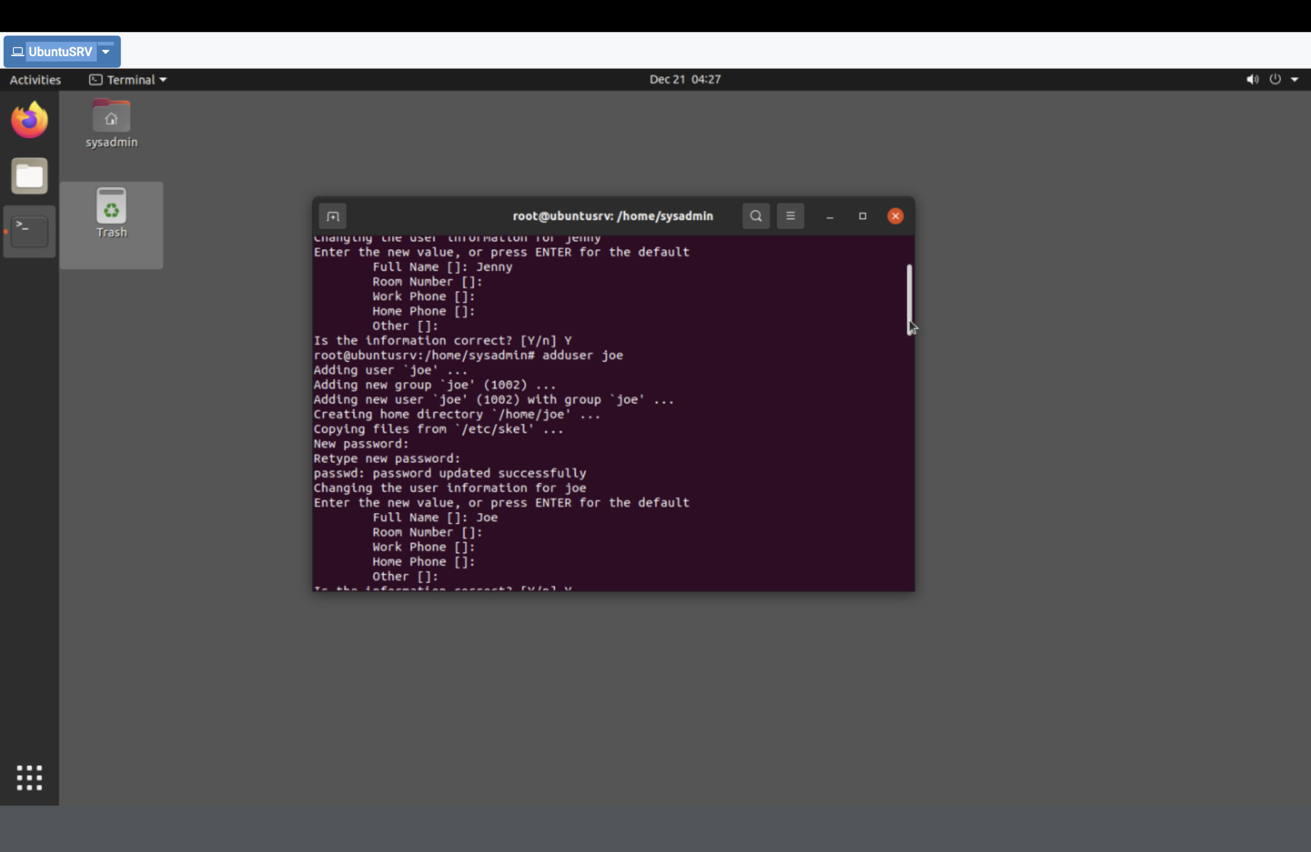Click the terminal scrollbar thumb
1311x852 pixels.
[909, 297]
